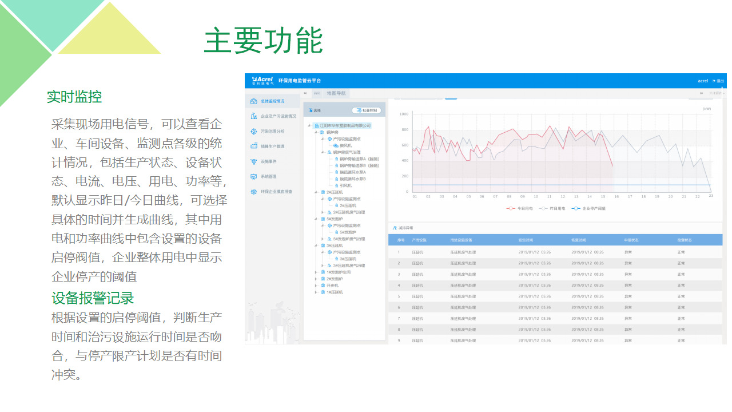Click 压延机 cell in row 7

pos(417,318)
